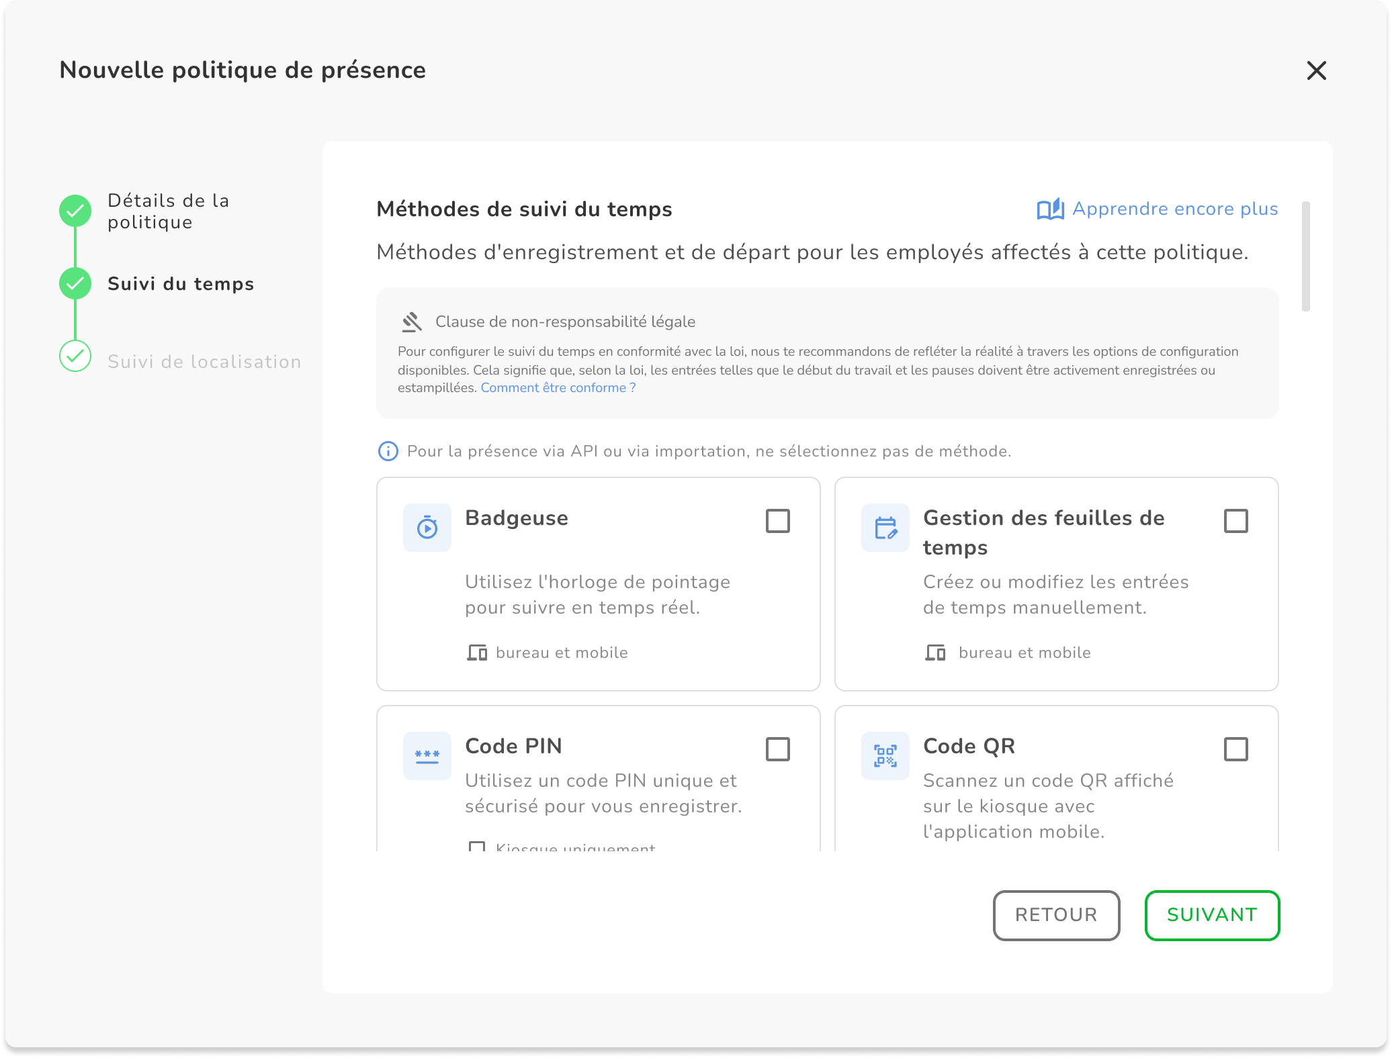Click the Badgeuse stopwatch icon
This screenshot has height=1058, width=1392.
pyautogui.click(x=427, y=528)
